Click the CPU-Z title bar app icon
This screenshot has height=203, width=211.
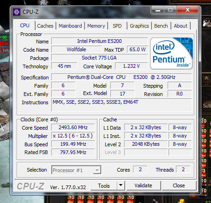point(17,12)
